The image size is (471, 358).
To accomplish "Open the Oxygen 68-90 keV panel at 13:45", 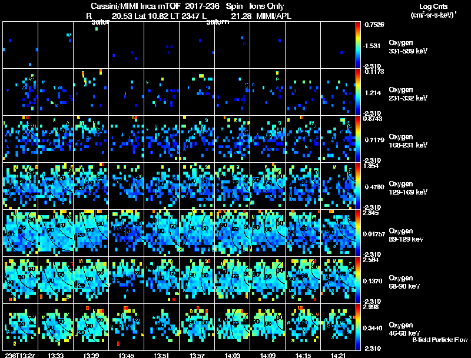I will tap(127, 280).
